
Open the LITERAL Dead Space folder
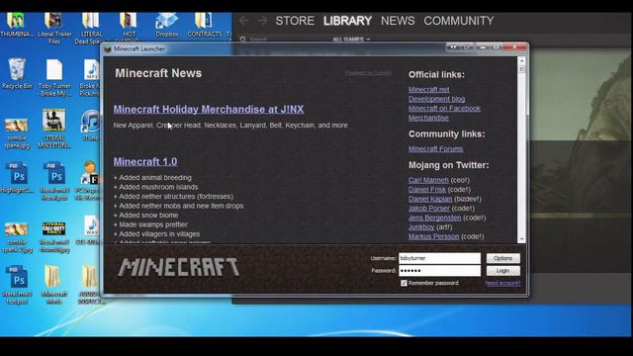pos(91,29)
